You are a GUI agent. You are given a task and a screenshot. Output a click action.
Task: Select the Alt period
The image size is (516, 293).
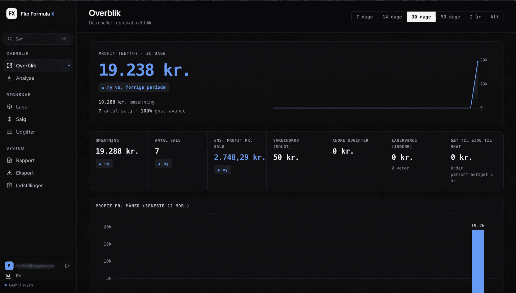(x=495, y=17)
